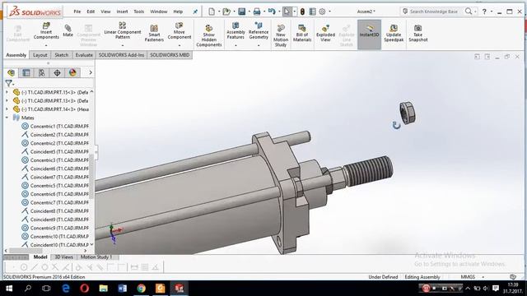
Task: Click the Windows Start button
Action: click(x=9, y=289)
